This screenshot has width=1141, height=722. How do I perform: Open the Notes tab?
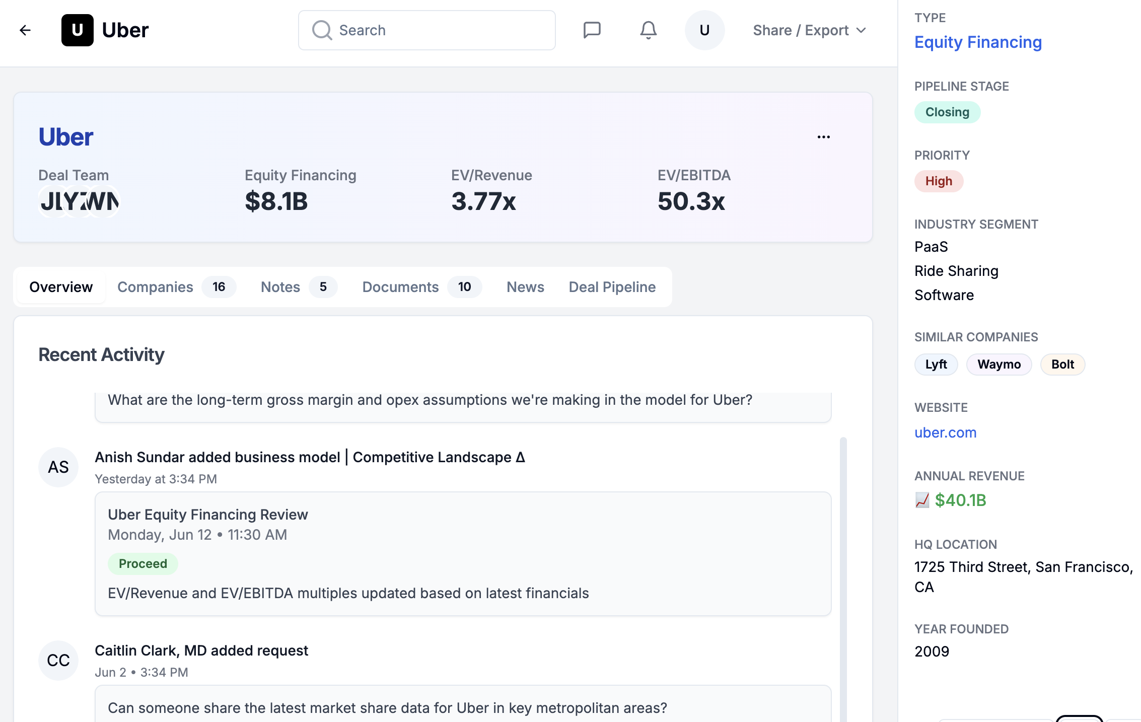(x=299, y=287)
